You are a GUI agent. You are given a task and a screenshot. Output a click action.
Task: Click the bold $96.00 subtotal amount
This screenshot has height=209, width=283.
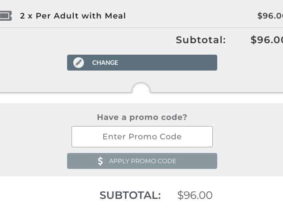pos(267,40)
